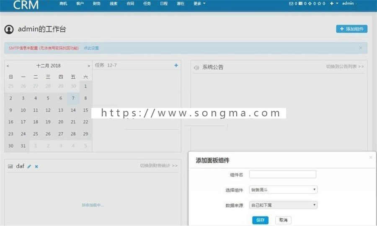This screenshot has width=377, height=226.
Task: Select date 23 in calendar
Action: click(11, 134)
